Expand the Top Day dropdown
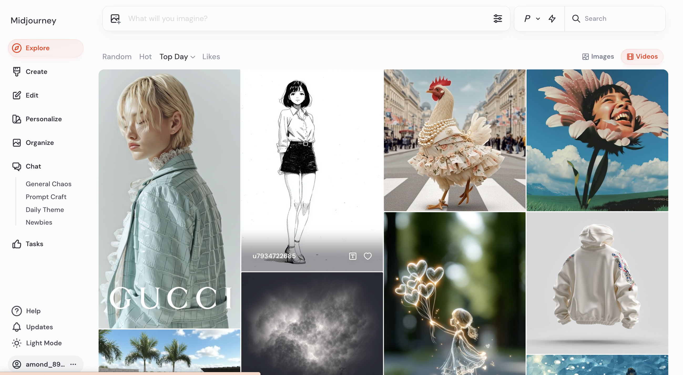The width and height of the screenshot is (683, 375). pos(177,57)
